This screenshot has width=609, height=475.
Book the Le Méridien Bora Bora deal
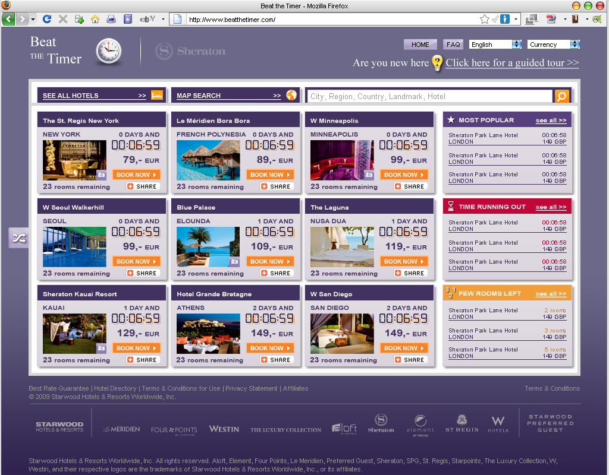click(270, 175)
